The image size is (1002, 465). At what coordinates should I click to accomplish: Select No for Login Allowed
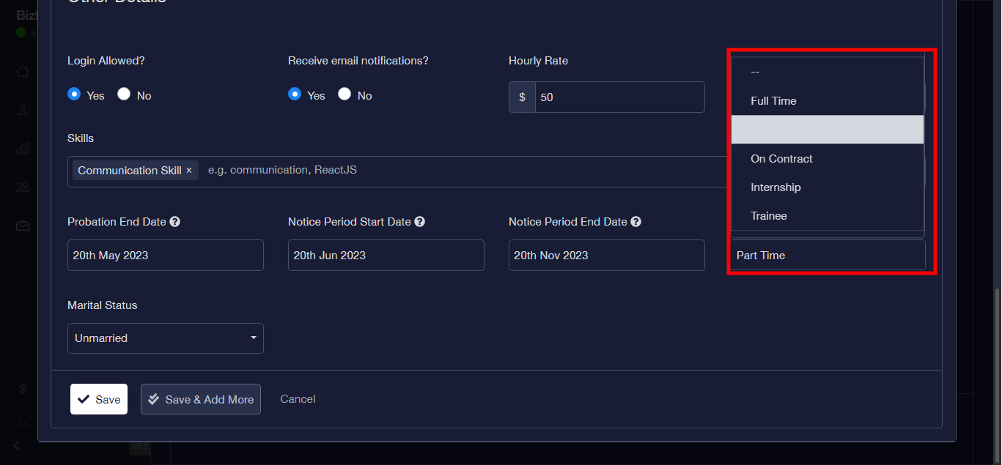pos(124,94)
